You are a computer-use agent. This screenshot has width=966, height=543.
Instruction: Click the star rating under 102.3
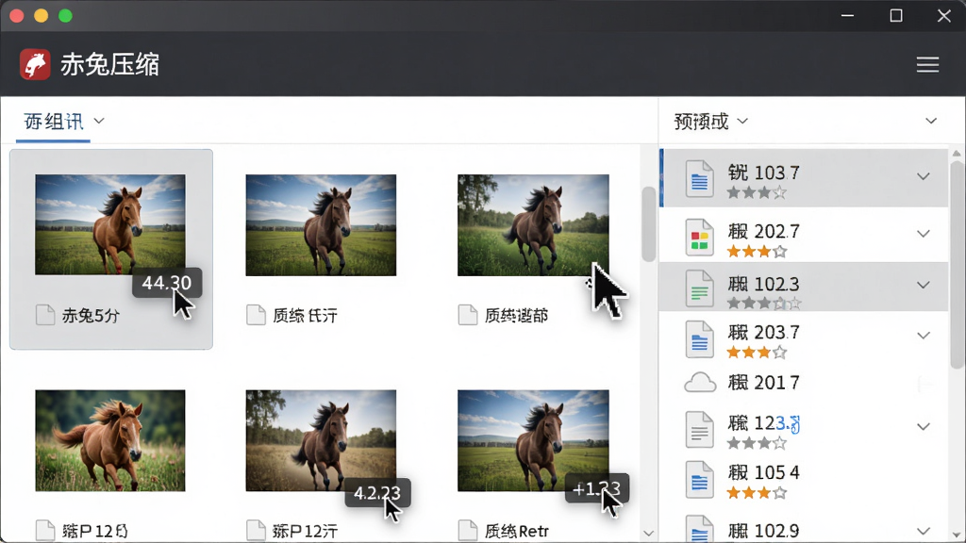(764, 303)
